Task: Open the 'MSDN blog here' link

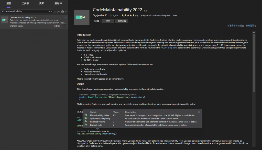Action: [x=169, y=48]
